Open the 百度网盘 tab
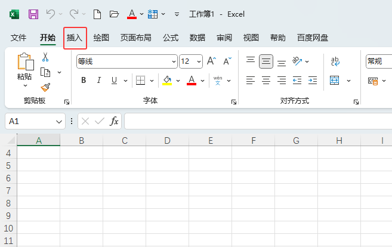The image size is (392, 247). tap(313, 38)
